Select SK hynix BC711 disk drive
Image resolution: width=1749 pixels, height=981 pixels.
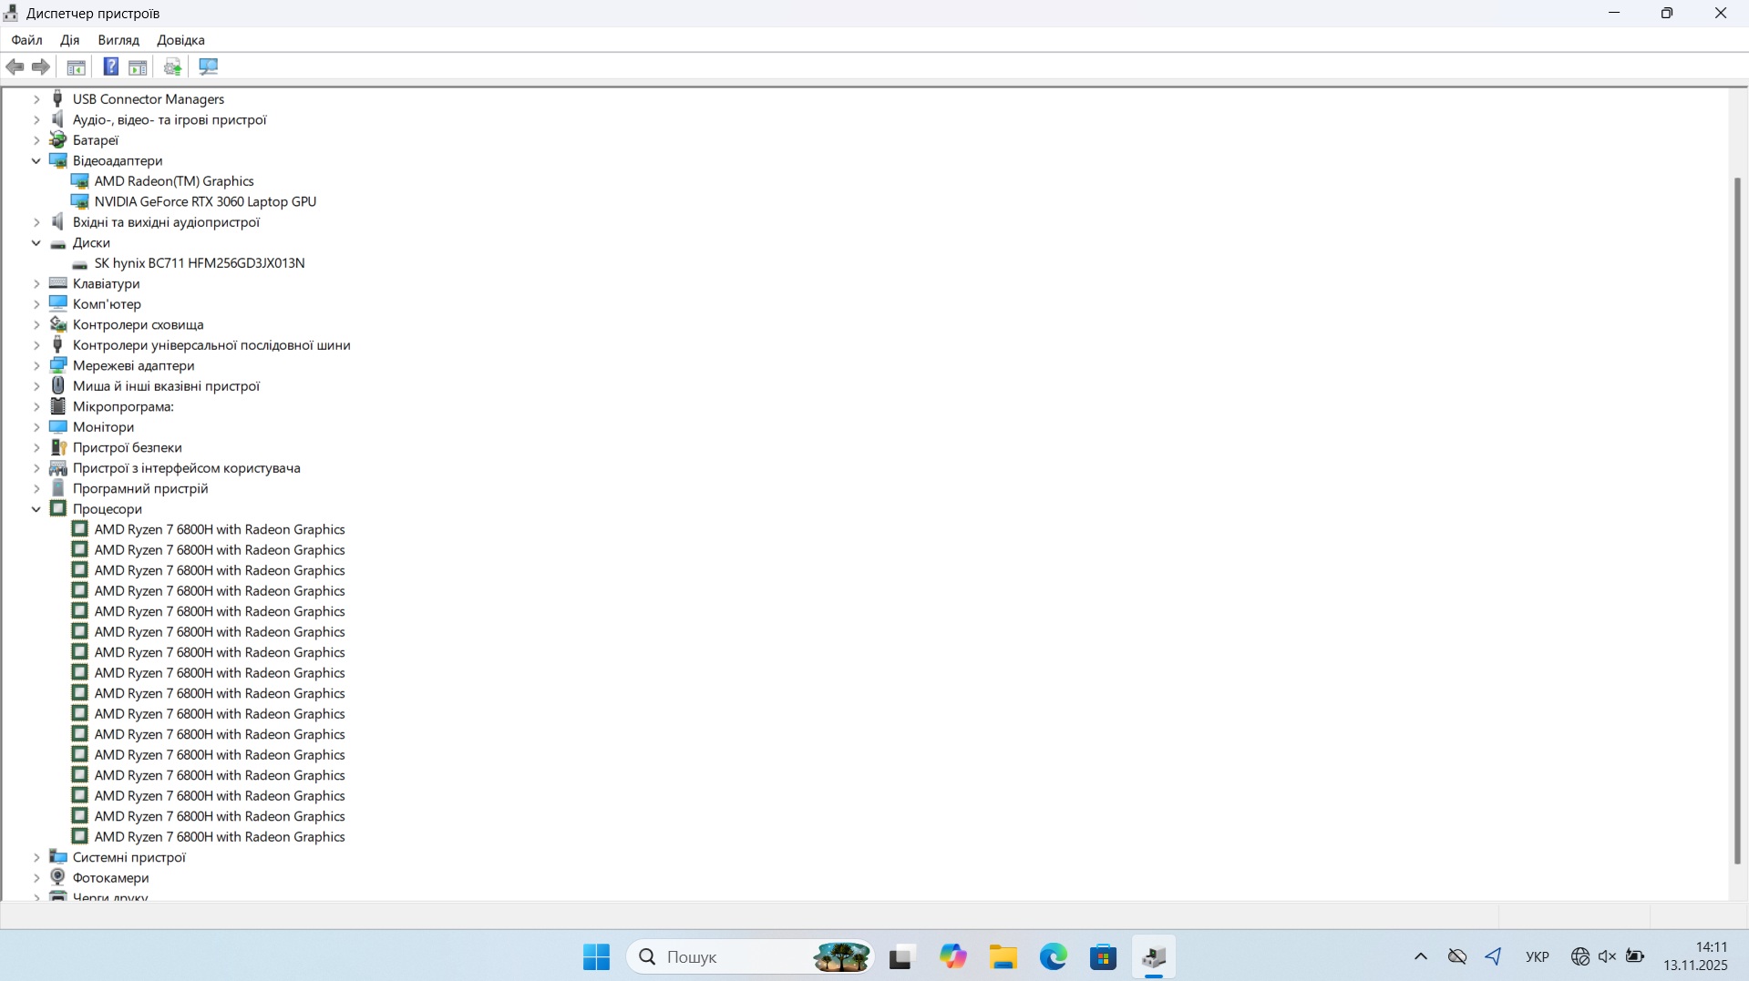[x=199, y=263]
